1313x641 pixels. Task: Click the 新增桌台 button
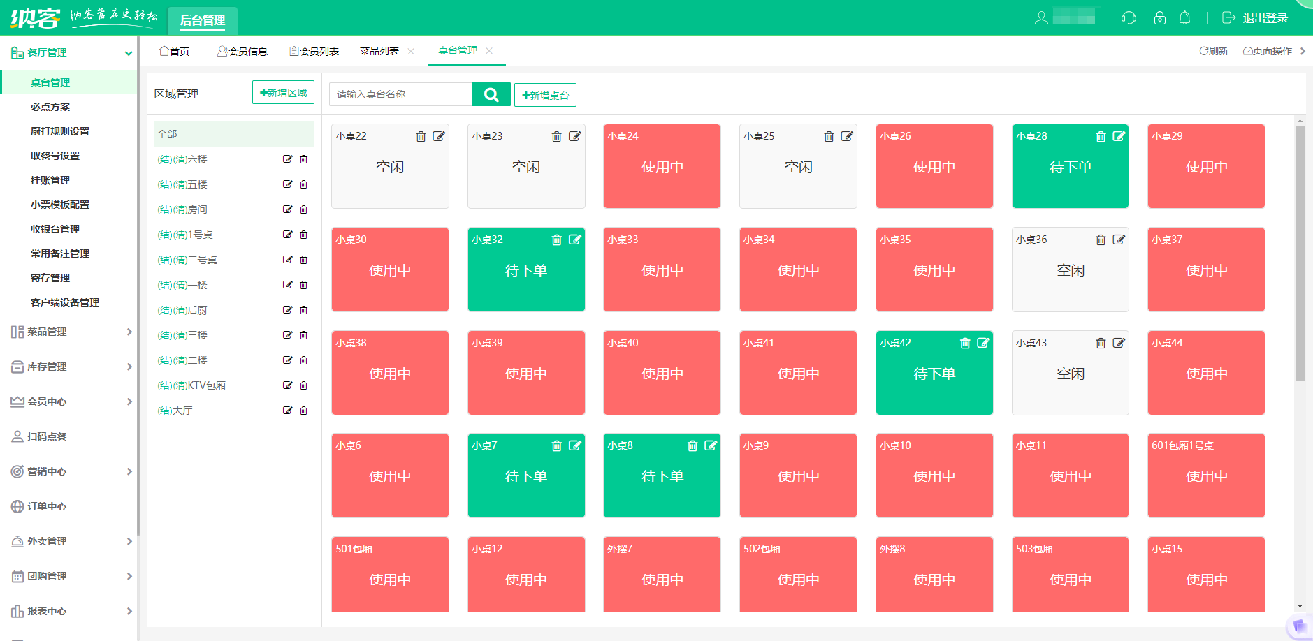pyautogui.click(x=545, y=95)
